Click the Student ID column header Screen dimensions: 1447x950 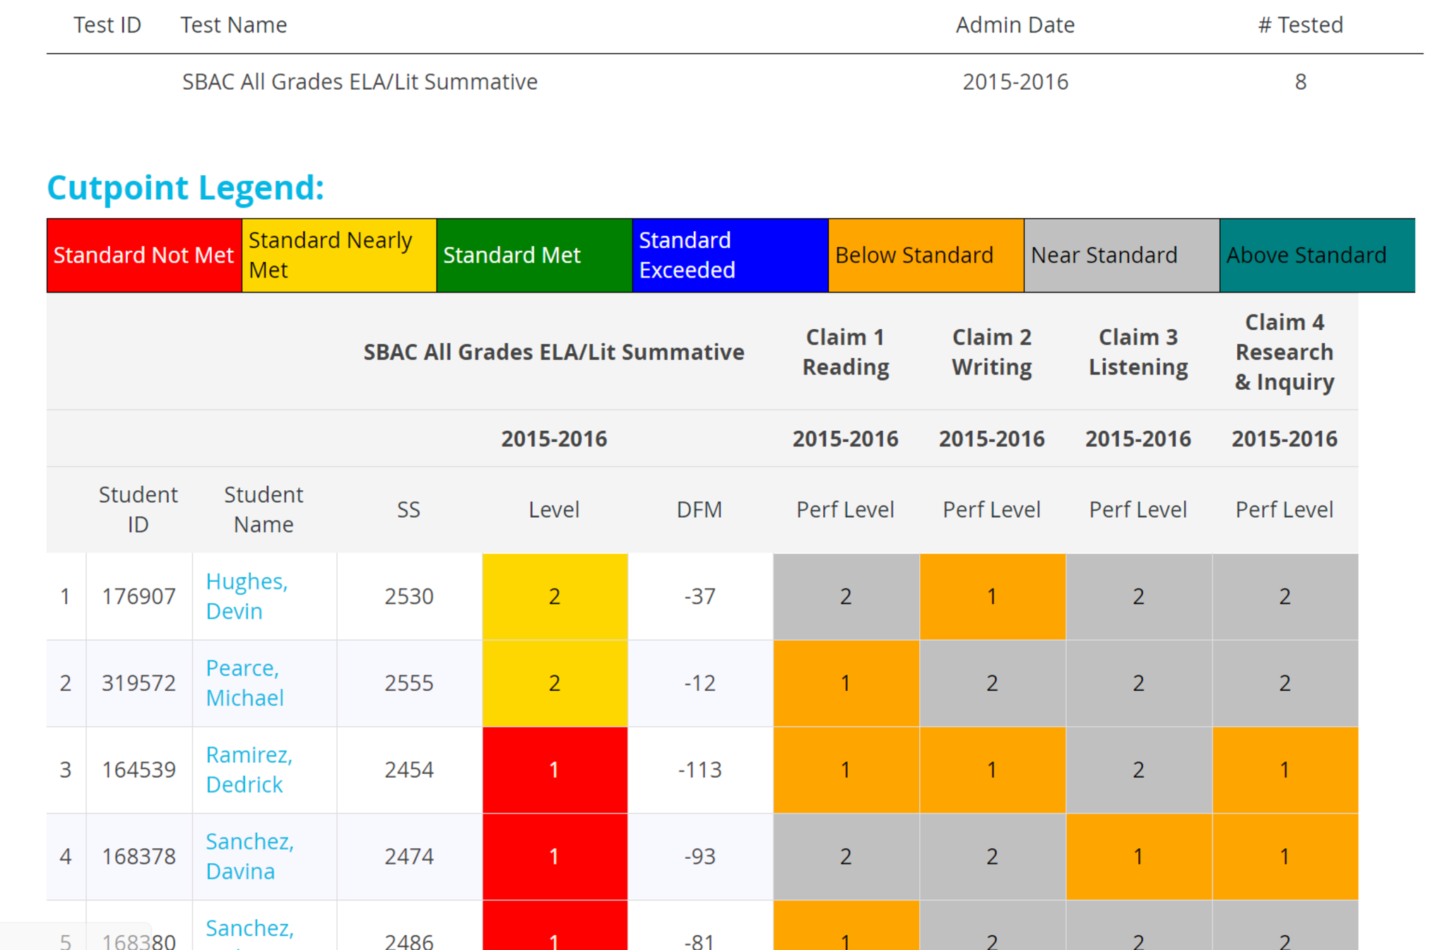pyautogui.click(x=138, y=509)
